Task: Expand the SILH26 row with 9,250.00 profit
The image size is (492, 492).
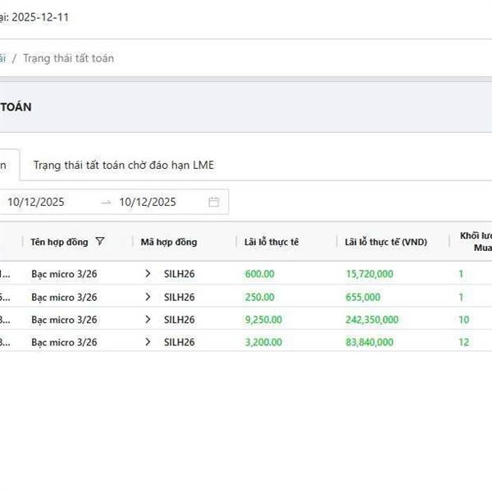Action: [x=148, y=320]
